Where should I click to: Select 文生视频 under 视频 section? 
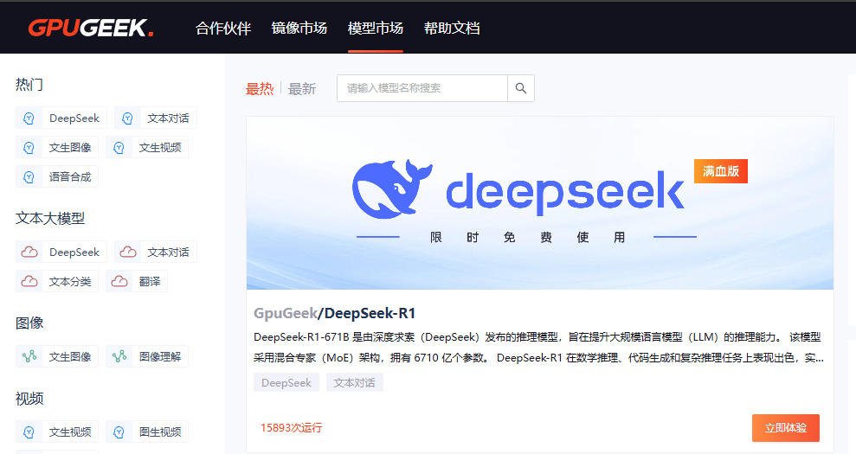pos(57,432)
